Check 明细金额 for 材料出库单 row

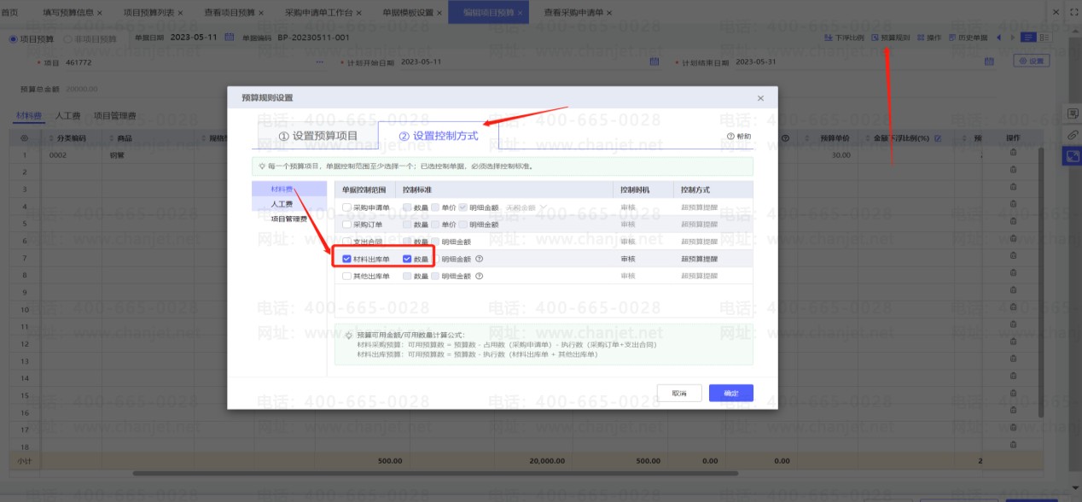point(435,259)
